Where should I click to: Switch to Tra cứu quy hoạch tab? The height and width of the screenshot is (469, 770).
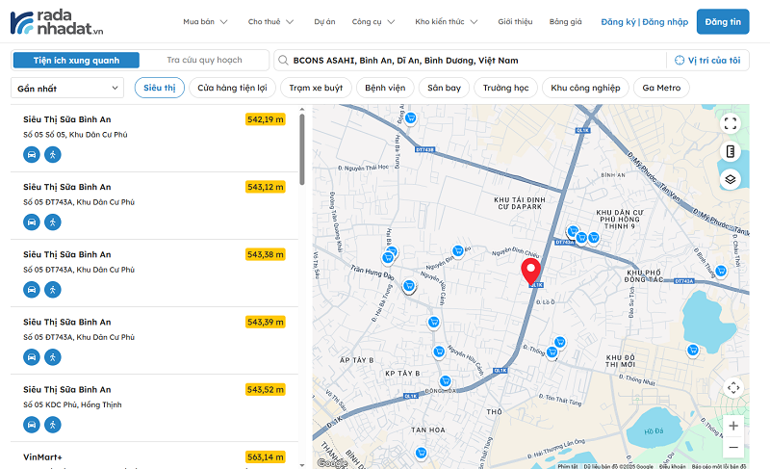tap(204, 60)
